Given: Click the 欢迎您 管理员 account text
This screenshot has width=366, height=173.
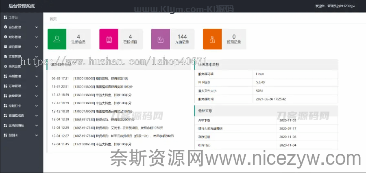Looking at the screenshot, I should click(333, 7).
